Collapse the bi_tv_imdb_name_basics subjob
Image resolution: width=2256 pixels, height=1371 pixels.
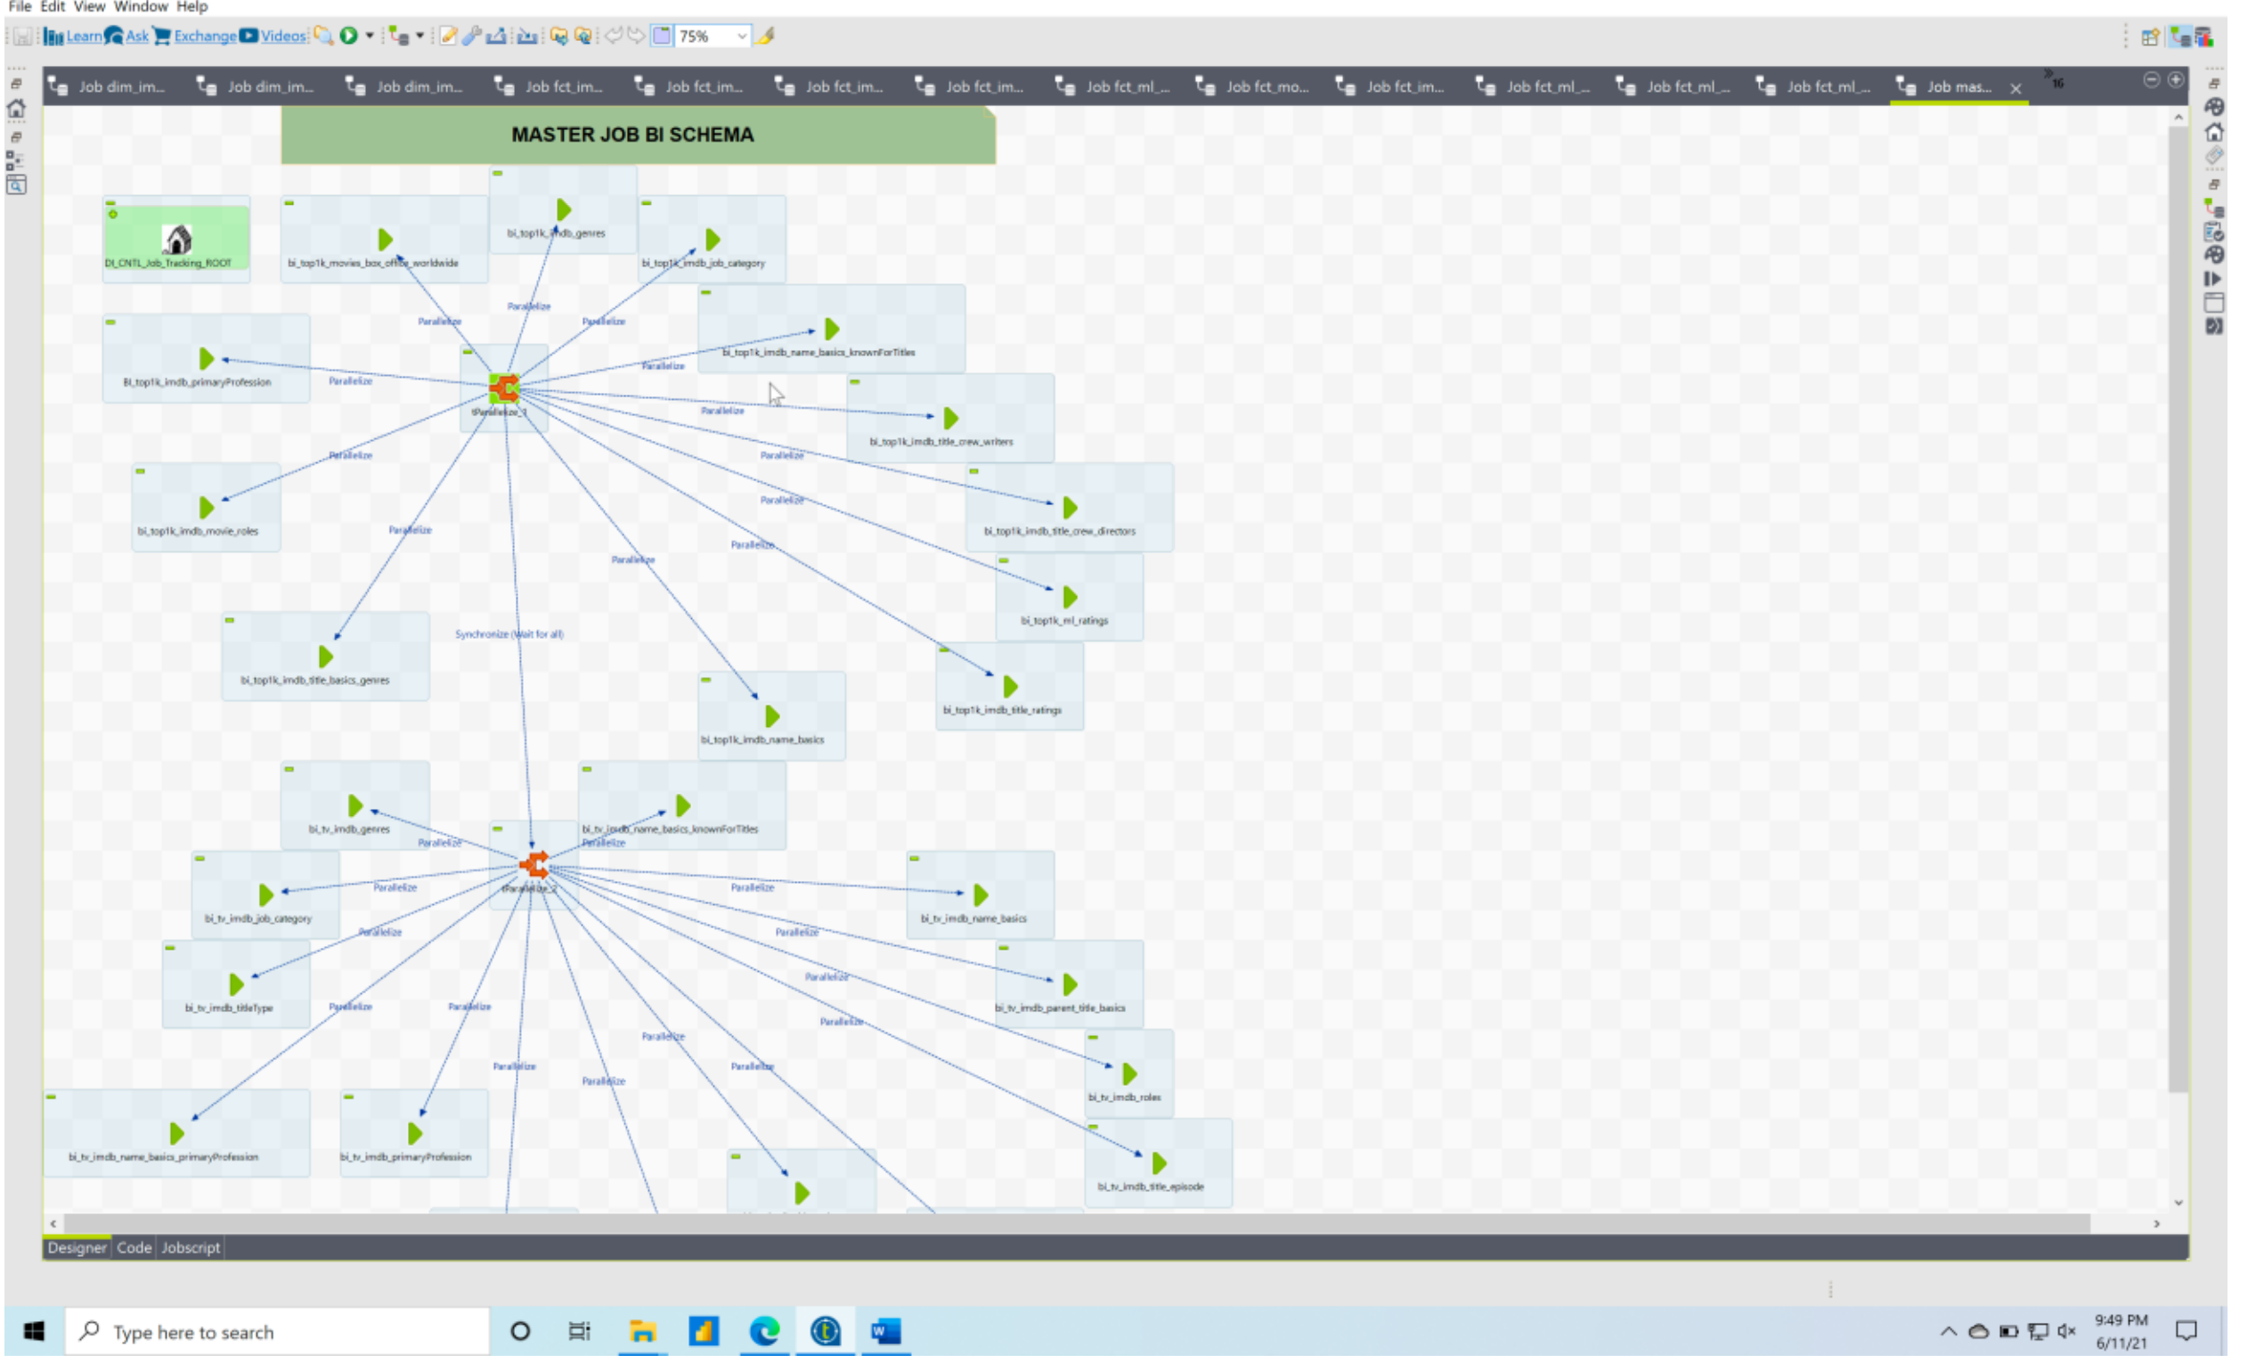(915, 859)
